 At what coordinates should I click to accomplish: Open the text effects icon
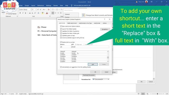click(38, 13)
